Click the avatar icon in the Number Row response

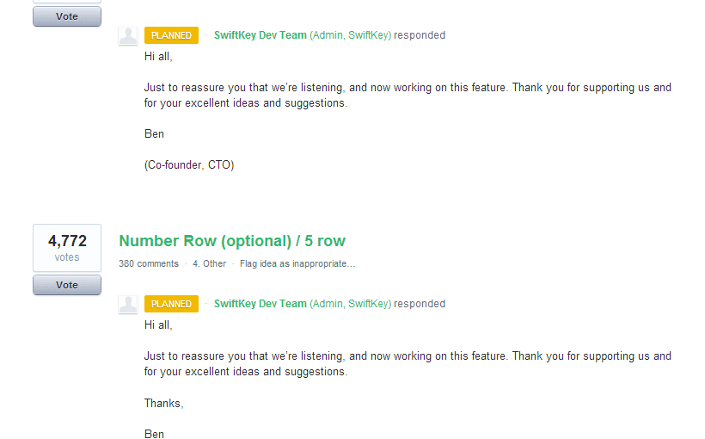[x=128, y=305]
